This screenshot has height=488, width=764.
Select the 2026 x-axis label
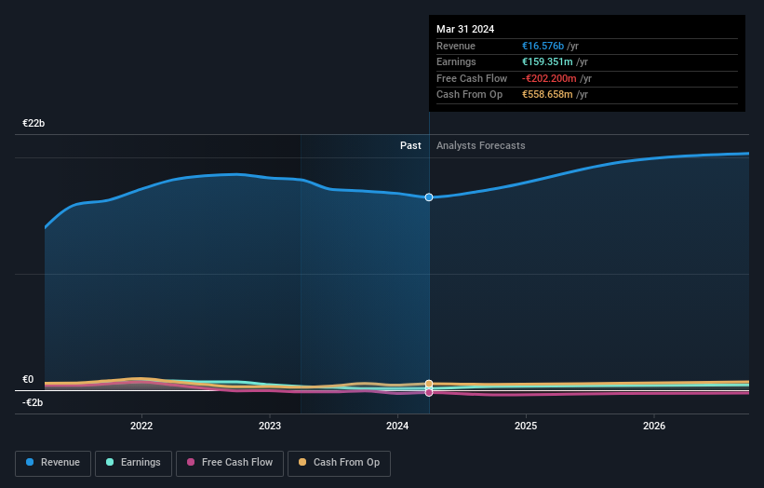[654, 426]
